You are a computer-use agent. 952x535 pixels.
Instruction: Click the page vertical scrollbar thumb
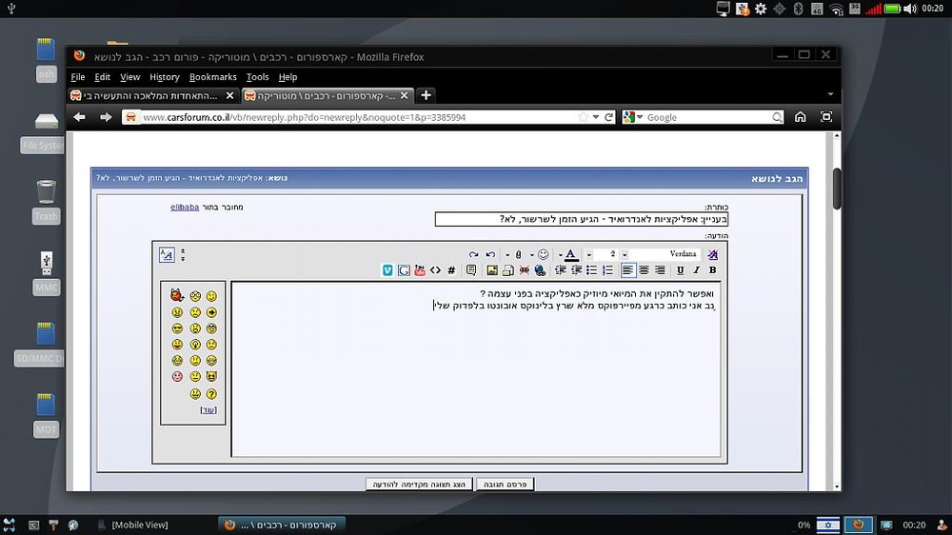click(837, 188)
